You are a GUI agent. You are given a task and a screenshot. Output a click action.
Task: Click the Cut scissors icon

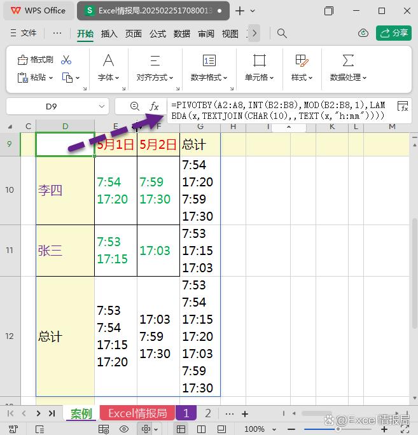(66, 60)
